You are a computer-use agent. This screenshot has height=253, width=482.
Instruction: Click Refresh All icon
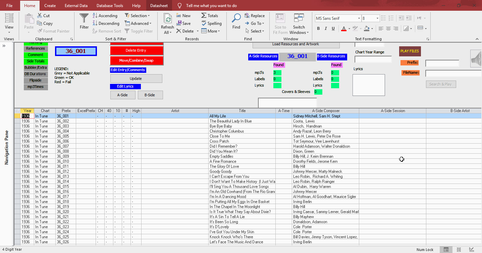tap(167, 19)
